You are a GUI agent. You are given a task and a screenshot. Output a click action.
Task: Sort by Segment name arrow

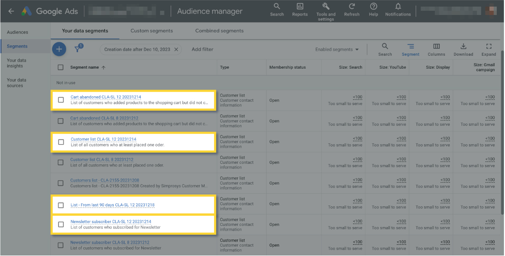pyautogui.click(x=103, y=67)
